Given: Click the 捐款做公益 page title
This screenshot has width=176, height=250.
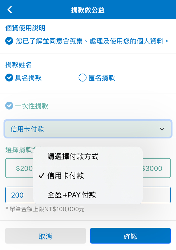Looking at the screenshot, I should click(x=88, y=10).
